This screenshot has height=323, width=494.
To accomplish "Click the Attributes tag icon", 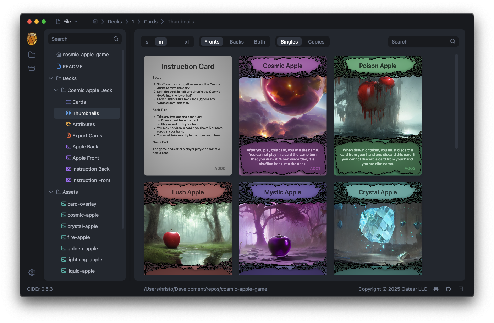I will tap(69, 124).
